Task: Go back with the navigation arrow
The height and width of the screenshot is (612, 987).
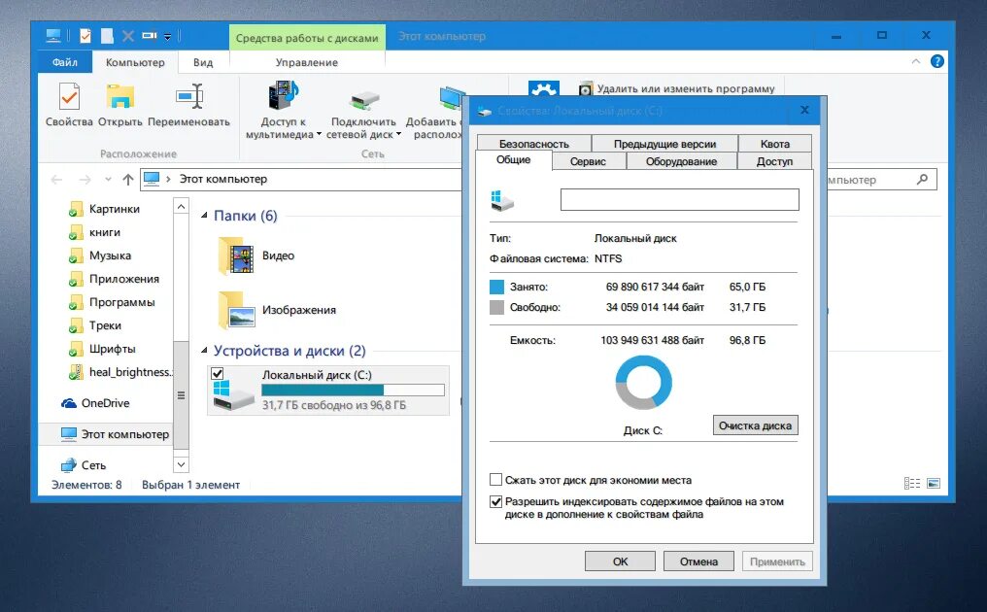Action: coord(56,180)
